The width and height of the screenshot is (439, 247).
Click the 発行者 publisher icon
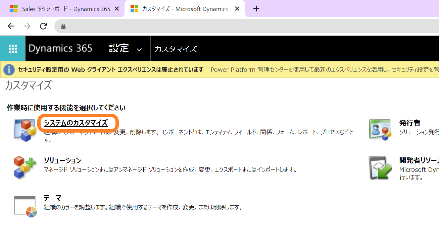(380, 130)
